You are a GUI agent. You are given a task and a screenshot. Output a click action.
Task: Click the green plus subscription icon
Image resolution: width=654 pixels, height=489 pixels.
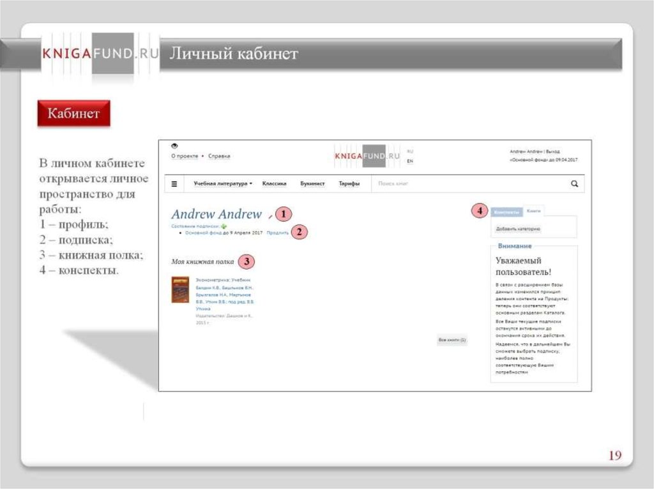pyautogui.click(x=224, y=226)
